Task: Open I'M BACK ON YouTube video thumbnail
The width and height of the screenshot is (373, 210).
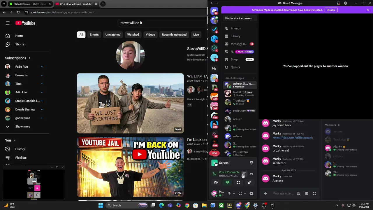Action: tap(130, 167)
